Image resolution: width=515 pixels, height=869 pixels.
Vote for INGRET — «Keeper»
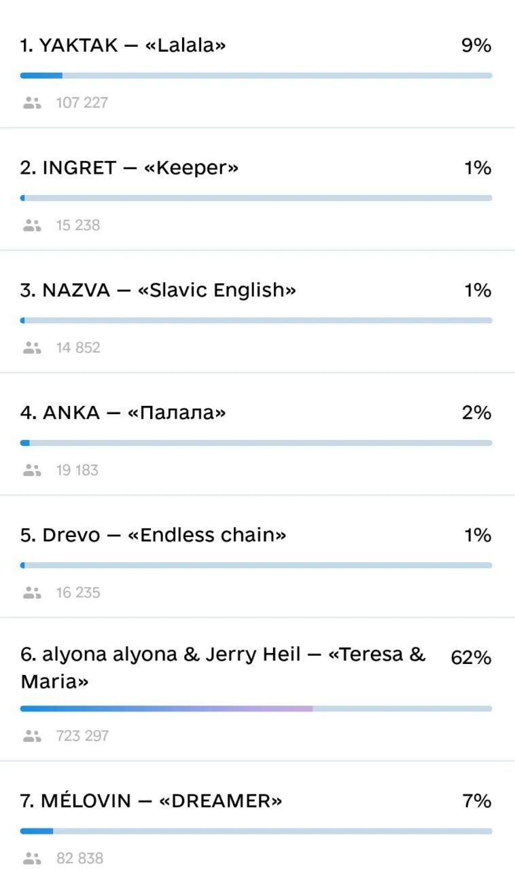[129, 168]
